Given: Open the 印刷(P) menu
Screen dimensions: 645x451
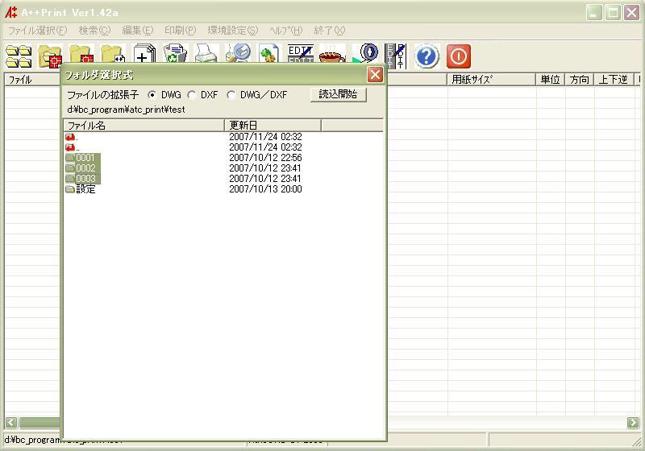Looking at the screenshot, I should 180,31.
